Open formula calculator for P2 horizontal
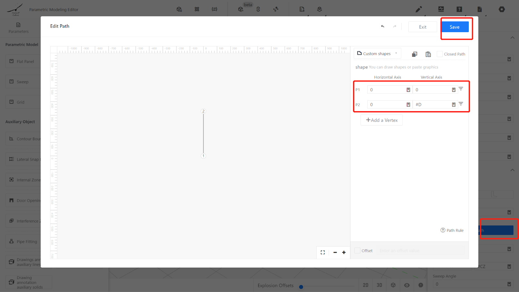This screenshot has height=292, width=519. [408, 104]
